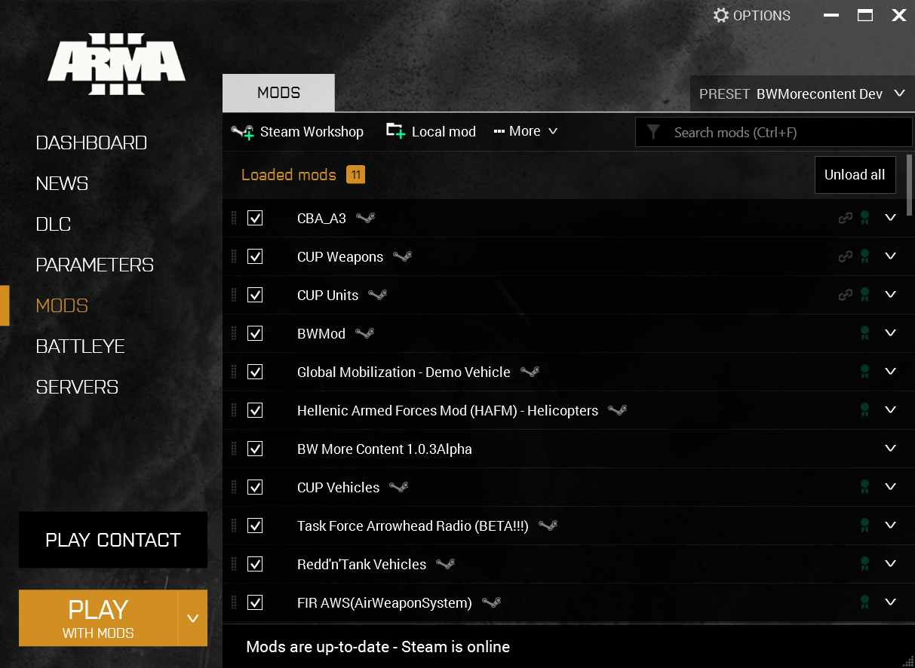Open the BATTLEYE section

[80, 346]
